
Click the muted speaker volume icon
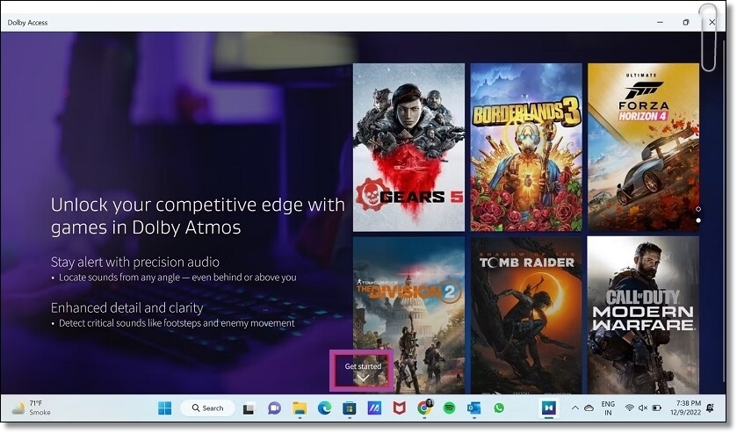(643, 408)
